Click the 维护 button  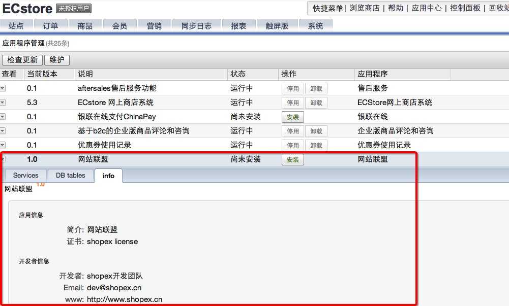click(x=57, y=60)
